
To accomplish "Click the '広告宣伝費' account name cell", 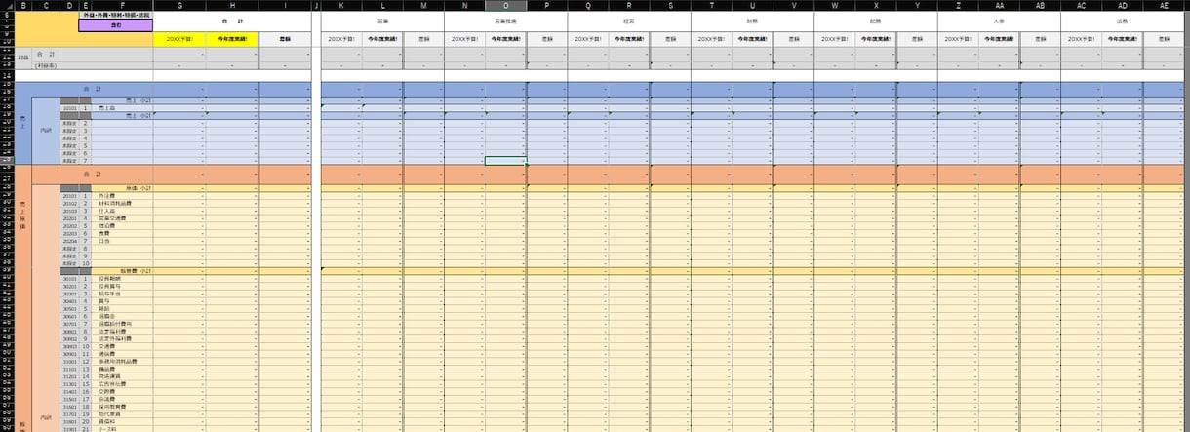I will click(122, 384).
